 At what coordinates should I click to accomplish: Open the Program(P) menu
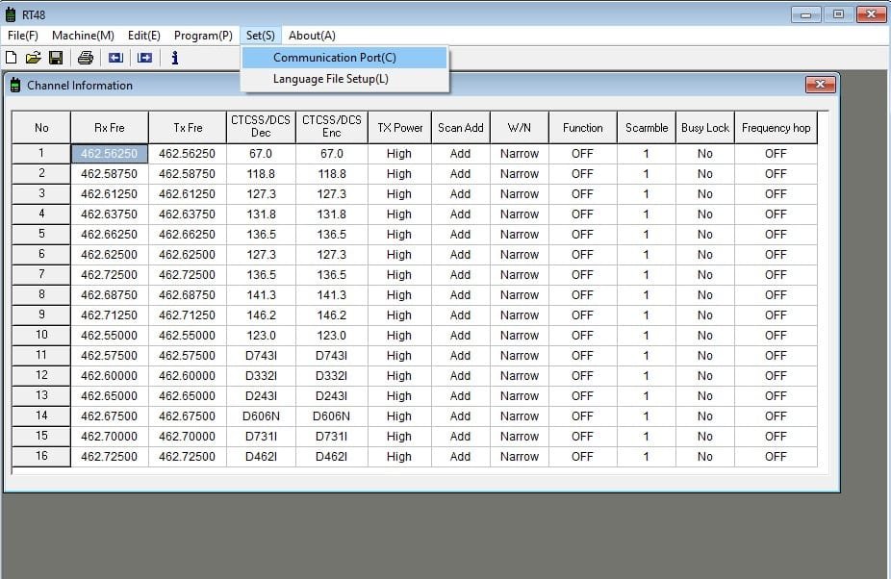[203, 36]
